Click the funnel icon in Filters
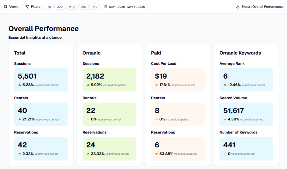Screen dimensions: 287x169 point(27,7)
